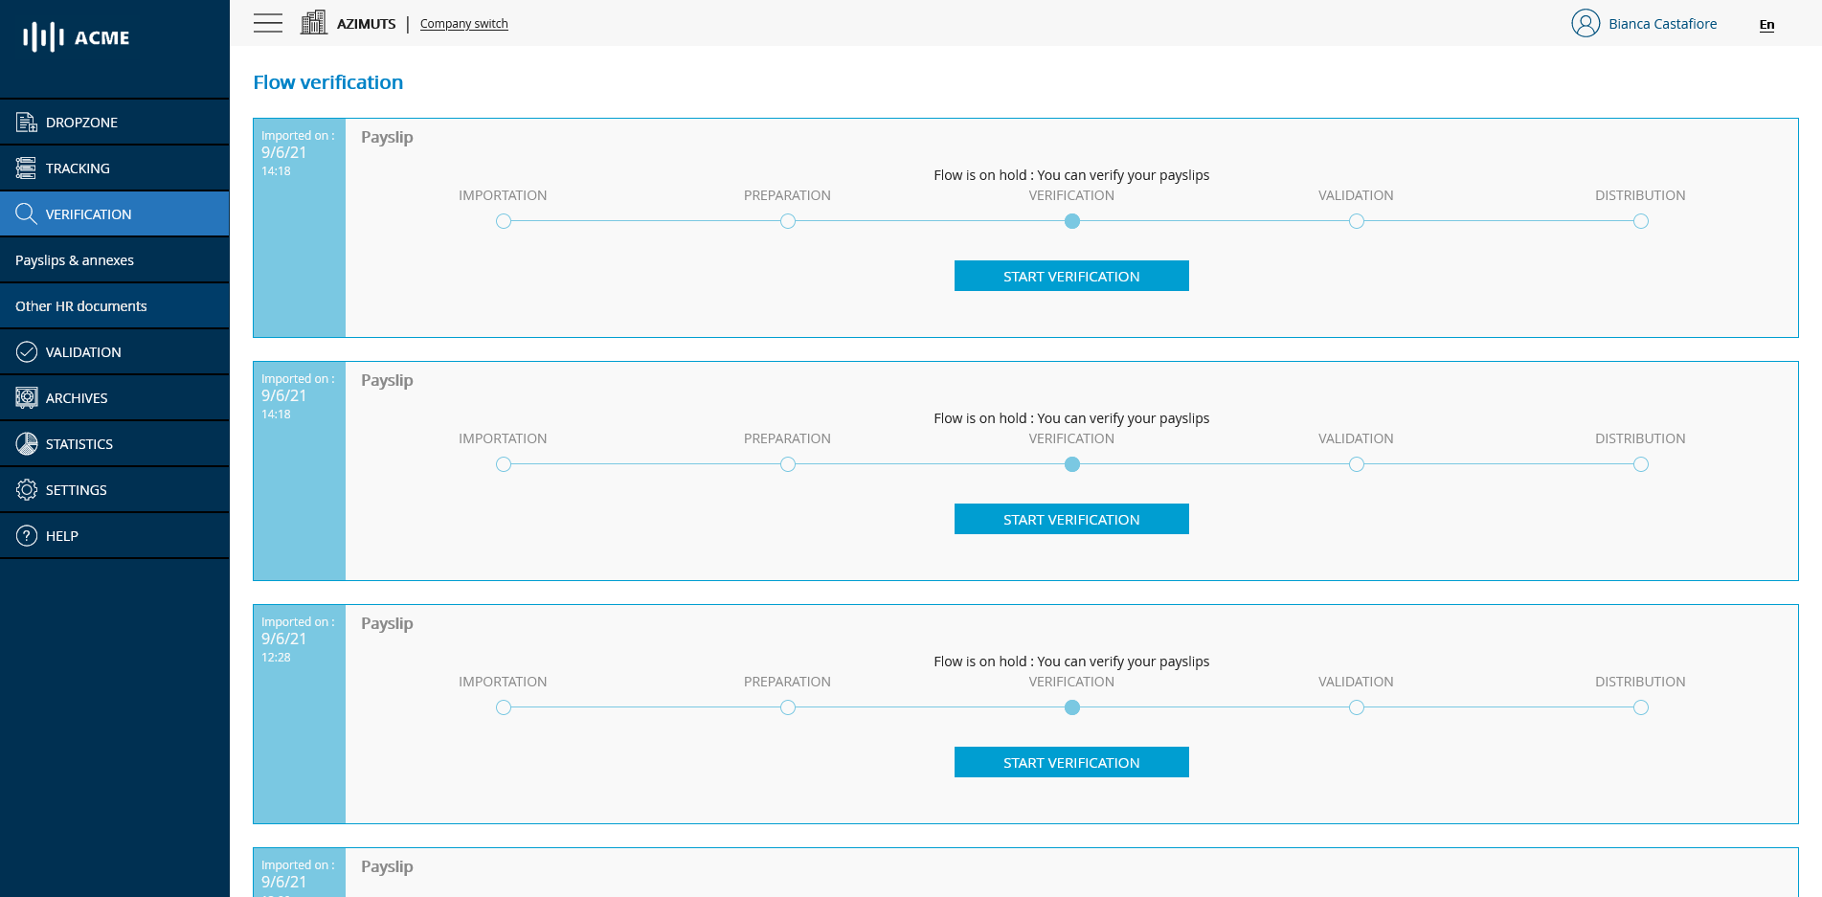Open Payslips & annexes submenu

[x=75, y=260]
